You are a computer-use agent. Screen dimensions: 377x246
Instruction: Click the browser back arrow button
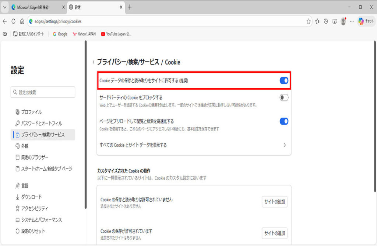click(x=5, y=21)
